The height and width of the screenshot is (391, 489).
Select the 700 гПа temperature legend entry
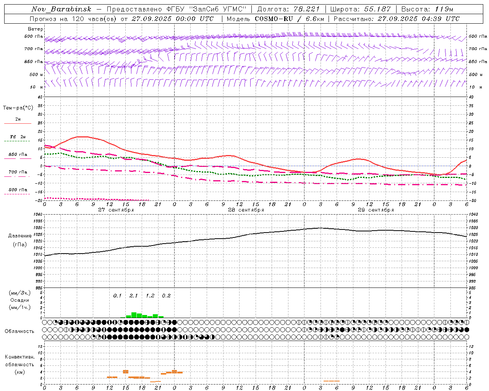(x=18, y=173)
